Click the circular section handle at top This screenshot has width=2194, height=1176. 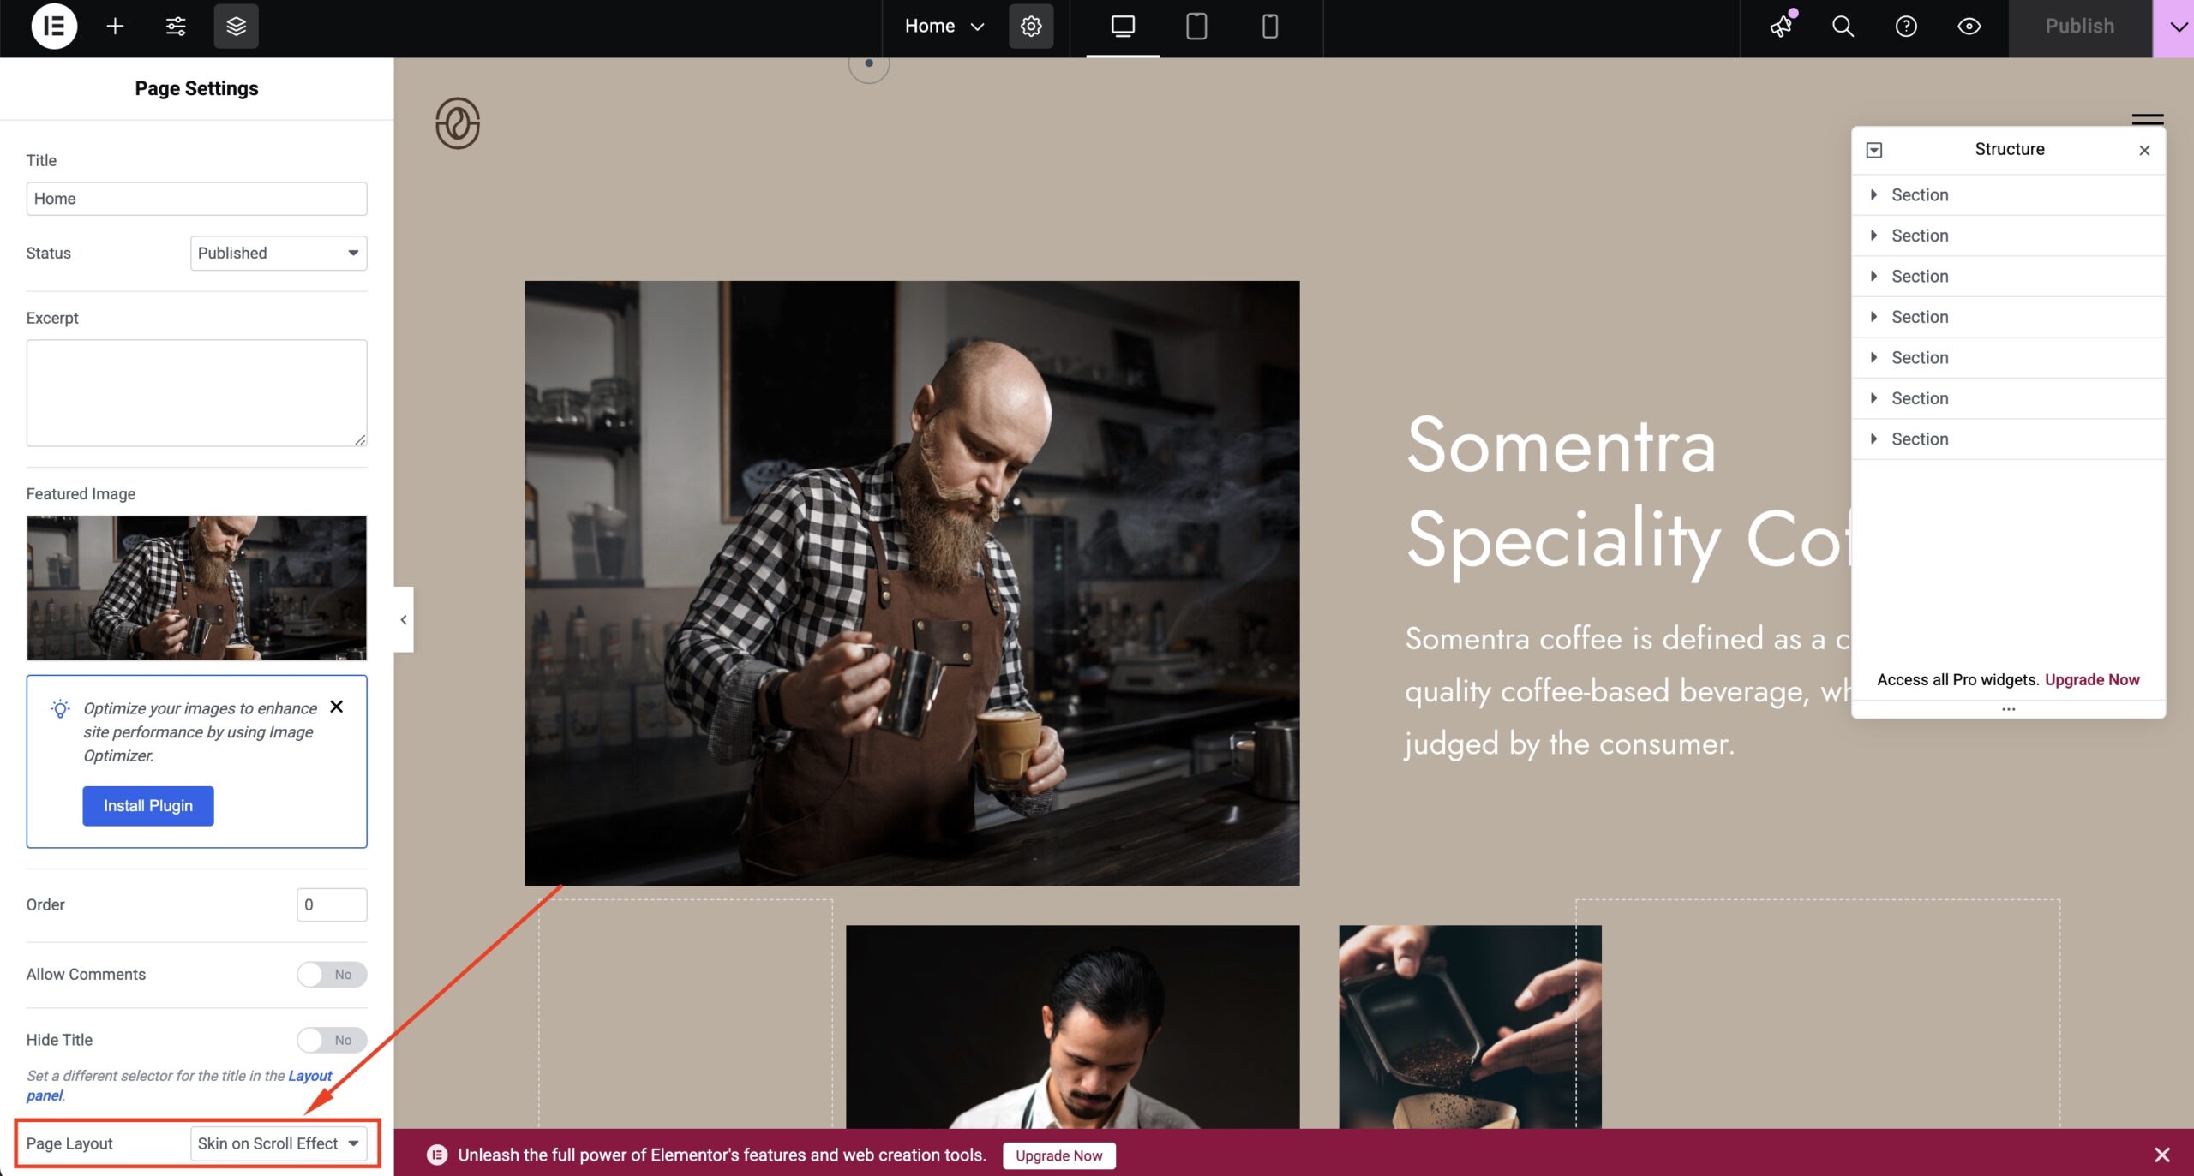869,63
